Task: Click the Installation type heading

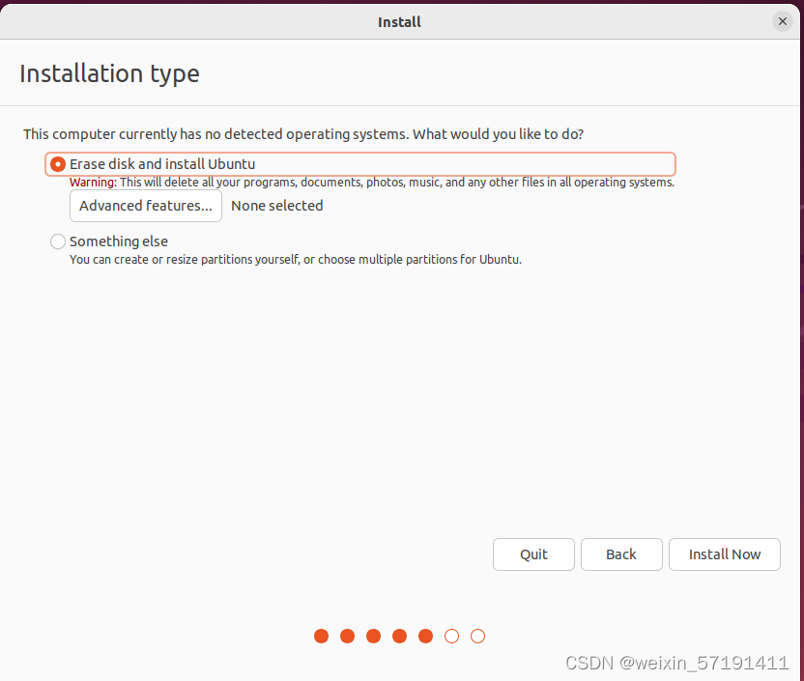Action: tap(109, 73)
